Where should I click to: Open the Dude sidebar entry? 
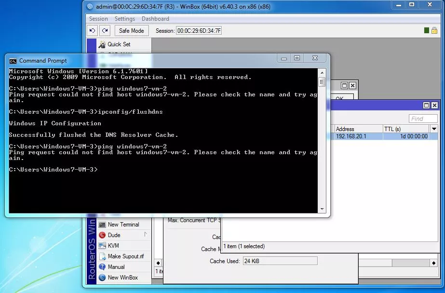(114, 235)
